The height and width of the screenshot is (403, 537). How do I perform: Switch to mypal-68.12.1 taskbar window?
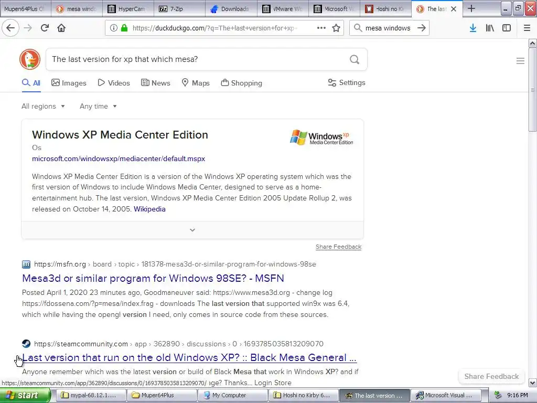coord(90,396)
